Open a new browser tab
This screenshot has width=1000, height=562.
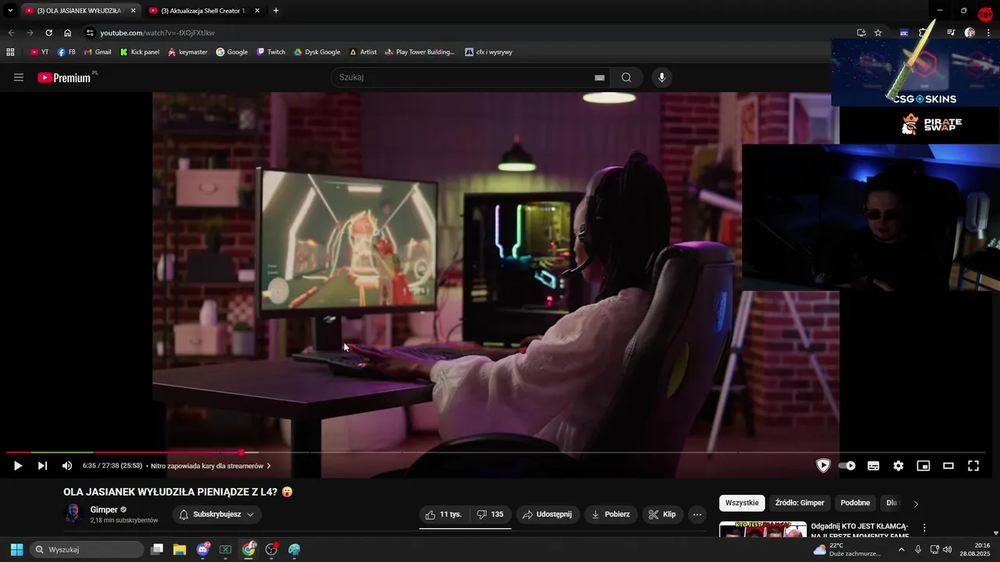pos(276,11)
